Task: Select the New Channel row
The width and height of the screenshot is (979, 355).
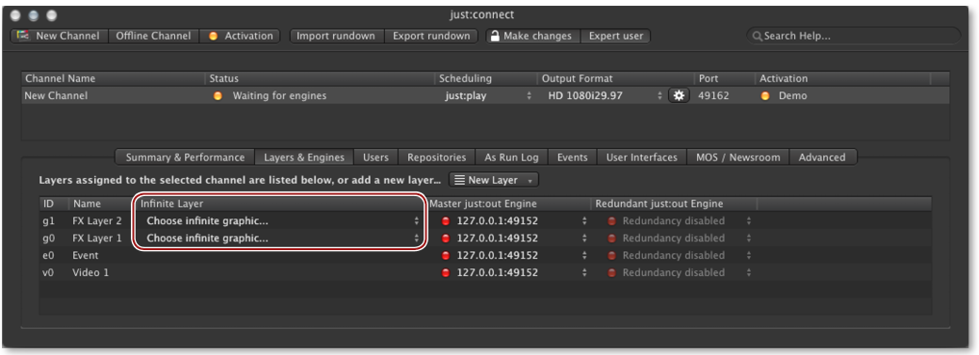Action: 486,96
